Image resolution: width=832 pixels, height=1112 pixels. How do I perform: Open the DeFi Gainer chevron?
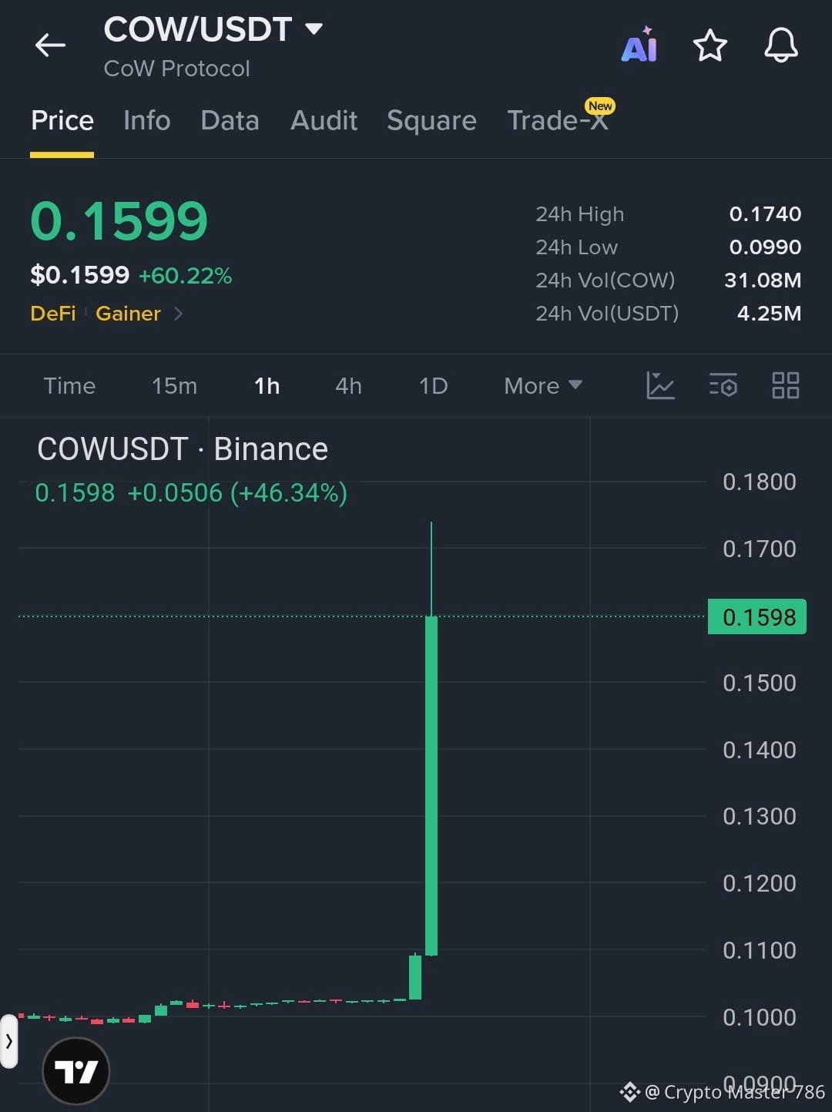click(x=178, y=314)
